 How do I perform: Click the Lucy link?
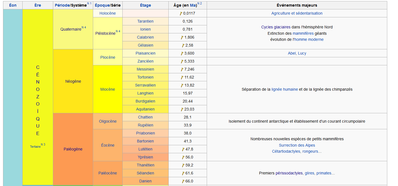[x=302, y=53]
